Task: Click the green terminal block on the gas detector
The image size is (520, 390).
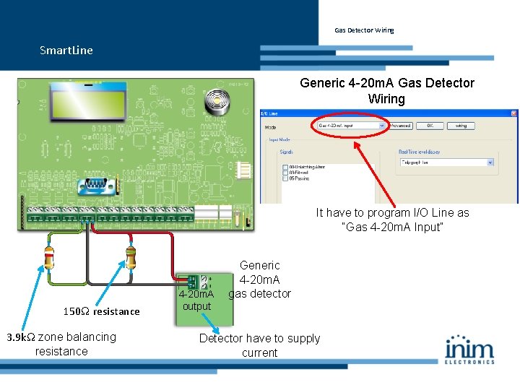Action: coord(191,282)
